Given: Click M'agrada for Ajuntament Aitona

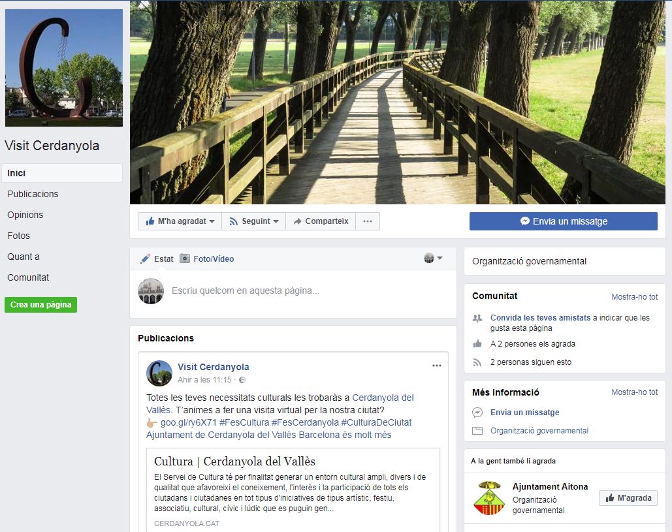Looking at the screenshot, I should [x=628, y=498].
